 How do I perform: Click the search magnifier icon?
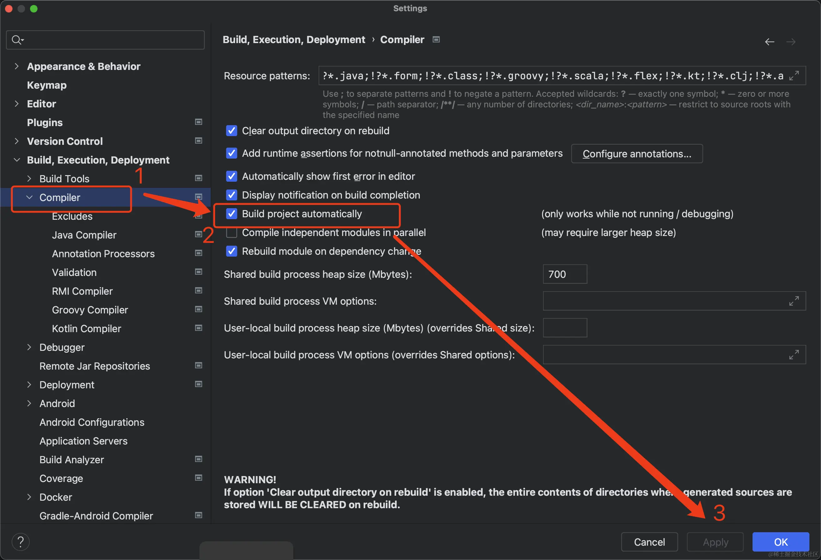[17, 40]
